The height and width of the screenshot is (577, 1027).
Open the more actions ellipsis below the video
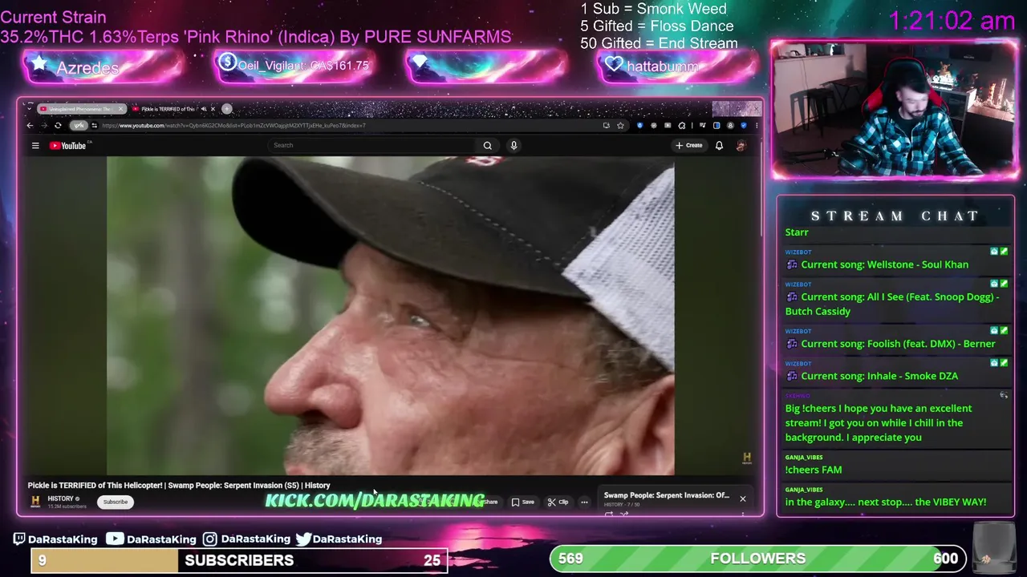[x=584, y=502]
